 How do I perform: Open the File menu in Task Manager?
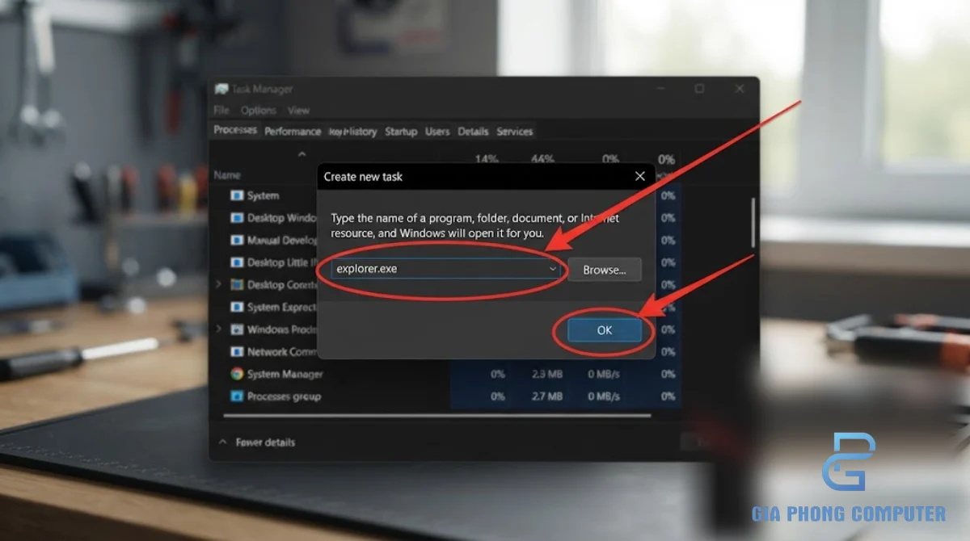point(221,111)
